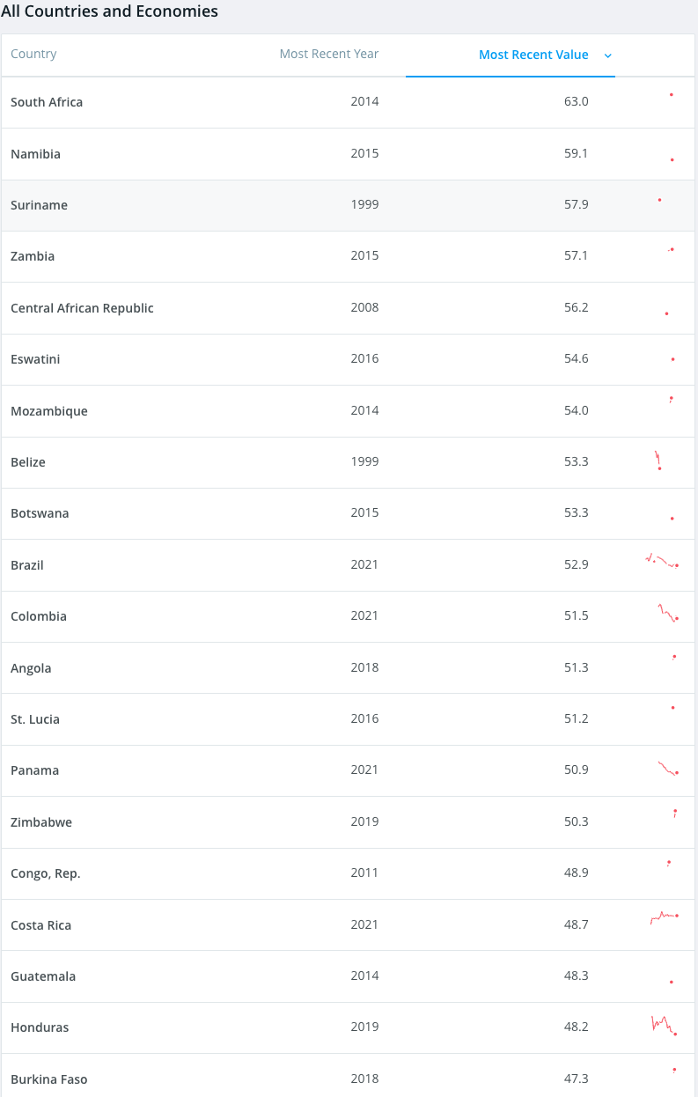Open Brazil's sparkline trend chart
Screen dimensions: 698x1097
662,561
